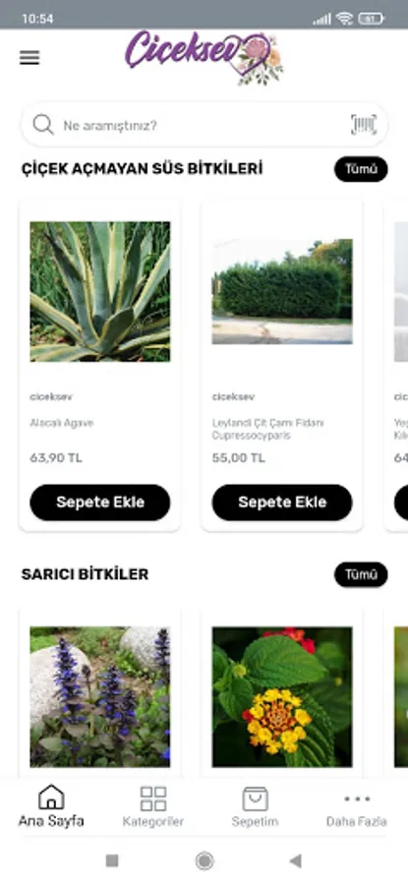The width and height of the screenshot is (408, 885).
Task: Tap the search magnifier icon
Action: [x=43, y=124]
